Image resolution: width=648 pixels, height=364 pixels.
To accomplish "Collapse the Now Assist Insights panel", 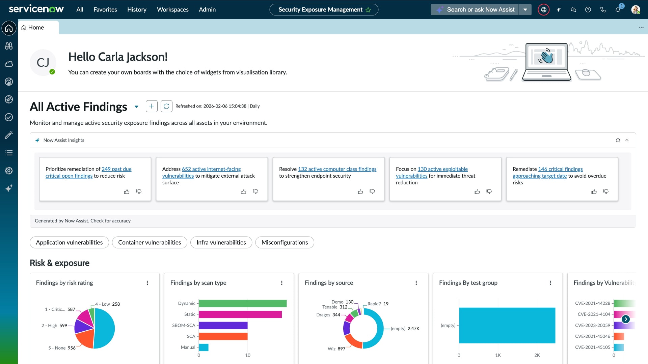I will pos(627,140).
